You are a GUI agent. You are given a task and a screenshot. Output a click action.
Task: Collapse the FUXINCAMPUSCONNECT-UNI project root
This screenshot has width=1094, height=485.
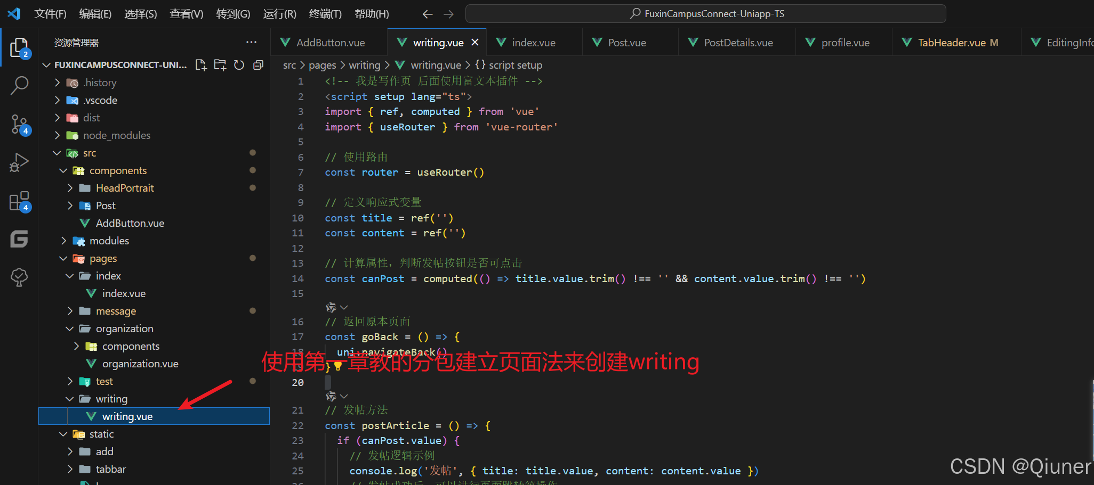point(46,65)
